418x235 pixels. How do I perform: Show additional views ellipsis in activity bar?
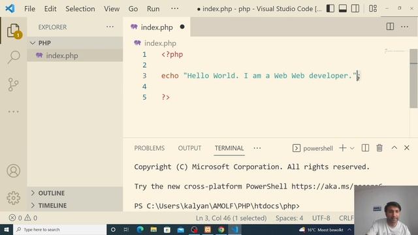click(13, 112)
